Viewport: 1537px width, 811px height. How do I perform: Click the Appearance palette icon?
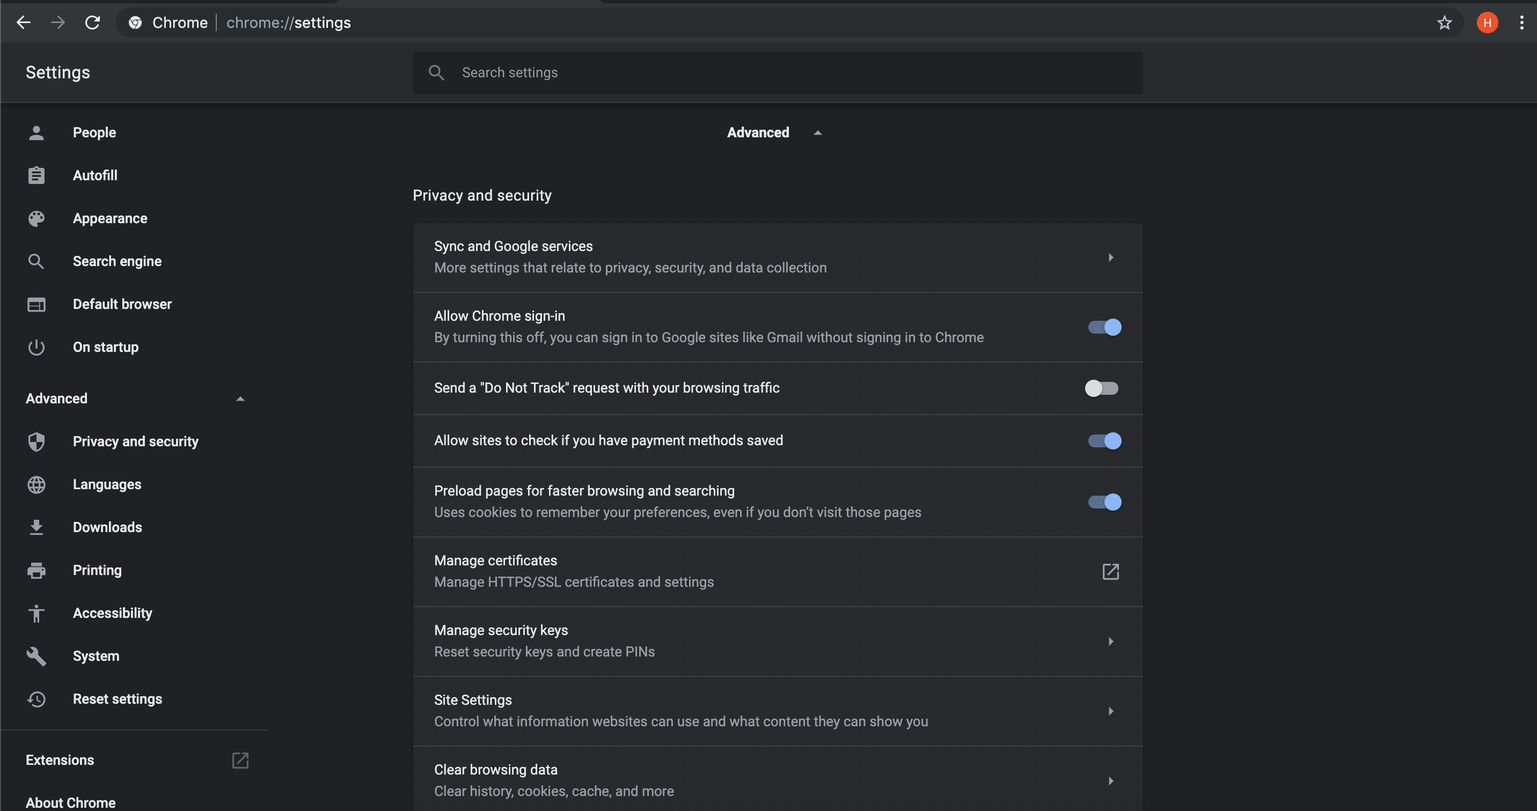coord(36,218)
